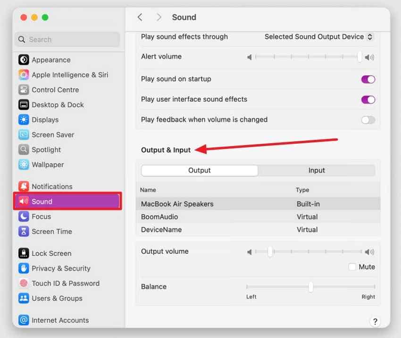Open the Notifications bell icon
The height and width of the screenshot is (338, 401).
pos(24,186)
